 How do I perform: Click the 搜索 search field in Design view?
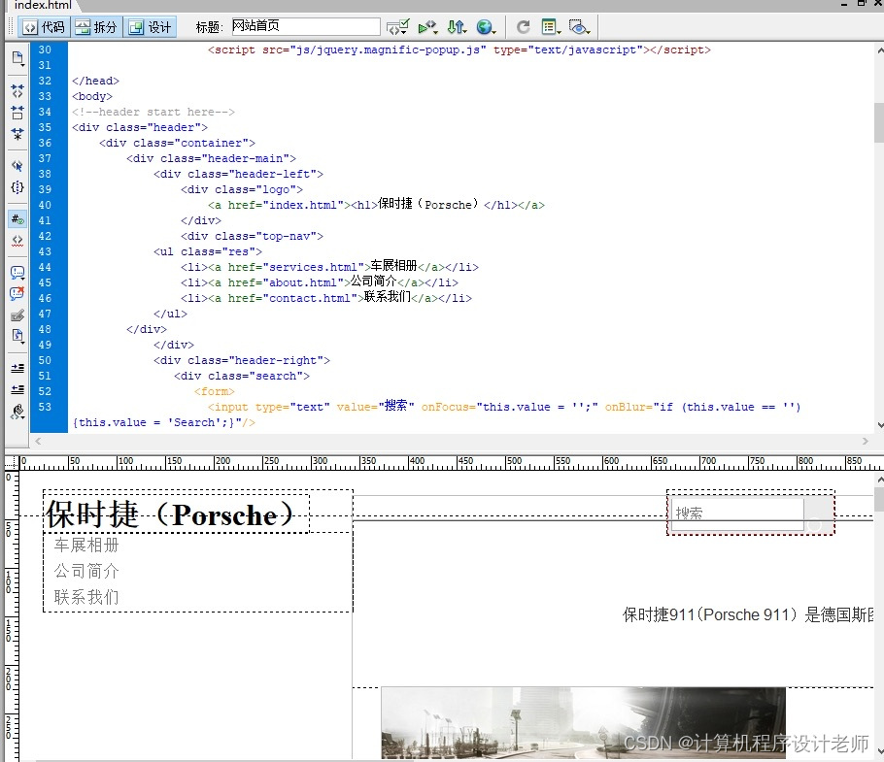pyautogui.click(x=737, y=514)
